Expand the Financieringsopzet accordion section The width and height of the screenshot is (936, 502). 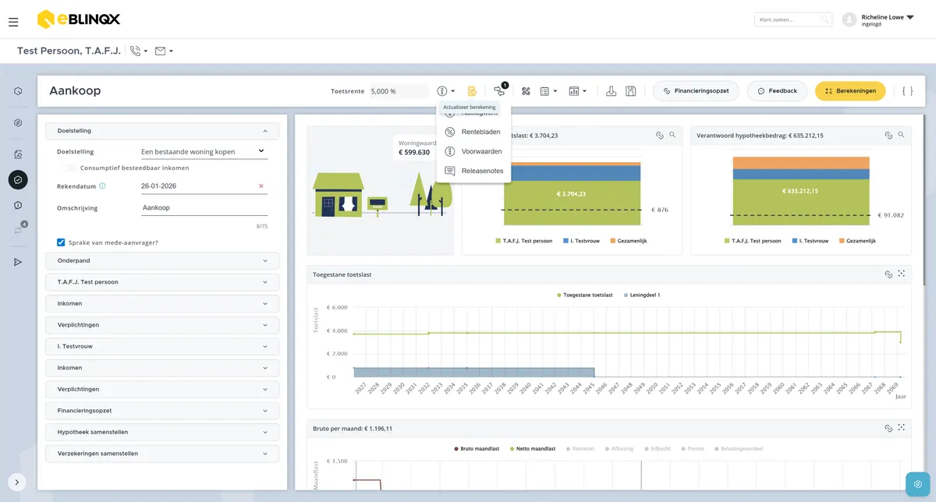tap(162, 410)
